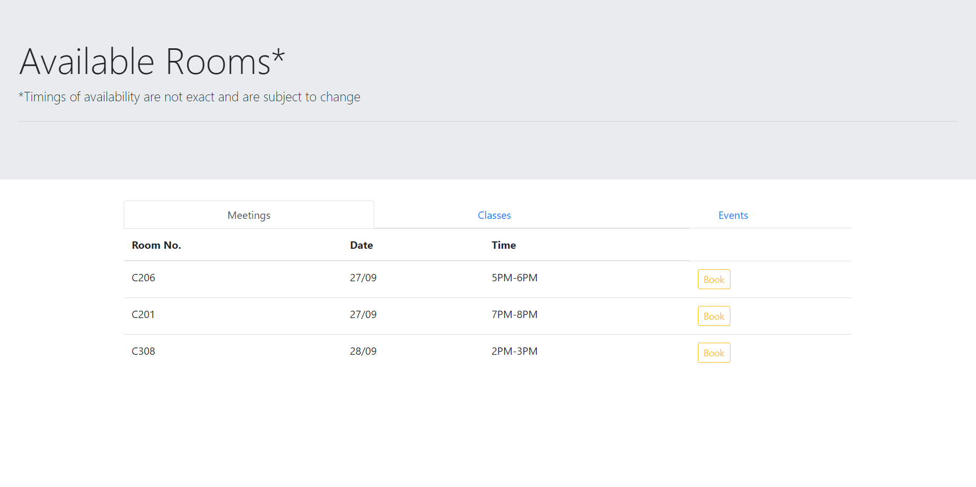Click the Date column header

tap(361, 245)
